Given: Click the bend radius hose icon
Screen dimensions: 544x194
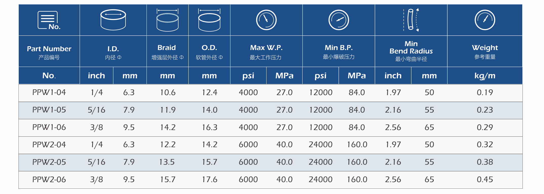Looking at the screenshot, I should coord(411,20).
